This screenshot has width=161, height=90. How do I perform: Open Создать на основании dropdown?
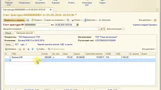pyautogui.click(x=54, y=20)
